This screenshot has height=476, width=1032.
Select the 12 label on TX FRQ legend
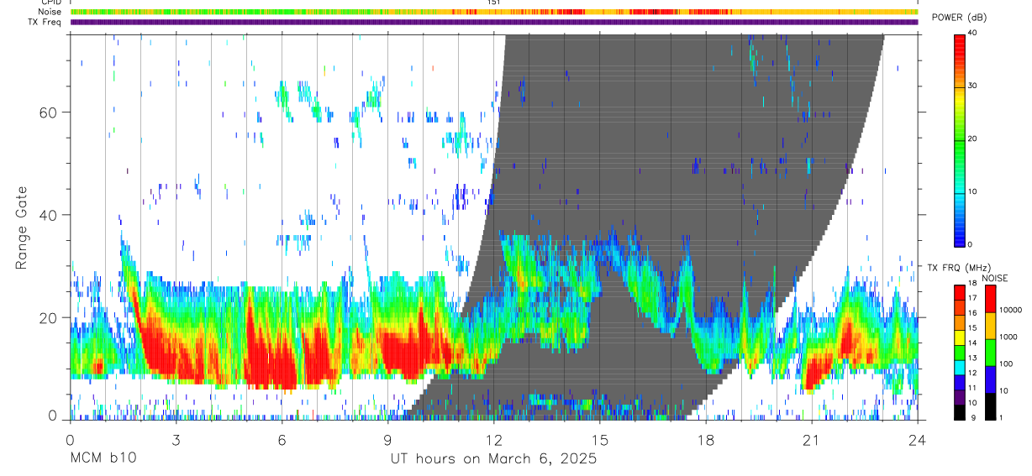[972, 373]
